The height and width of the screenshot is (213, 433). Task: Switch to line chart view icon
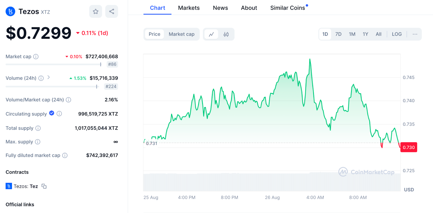211,34
